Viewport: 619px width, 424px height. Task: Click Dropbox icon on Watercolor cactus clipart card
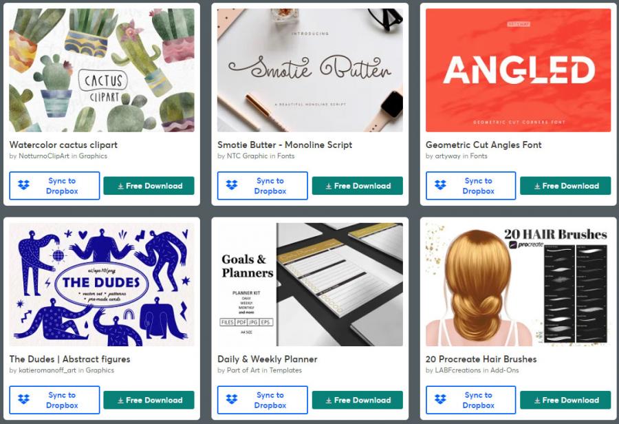(x=23, y=185)
